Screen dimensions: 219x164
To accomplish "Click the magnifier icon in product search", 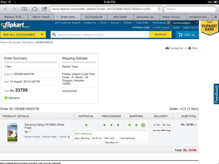I will [x=54, y=34].
